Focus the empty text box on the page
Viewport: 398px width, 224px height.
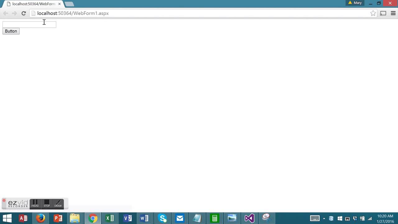(x=29, y=24)
